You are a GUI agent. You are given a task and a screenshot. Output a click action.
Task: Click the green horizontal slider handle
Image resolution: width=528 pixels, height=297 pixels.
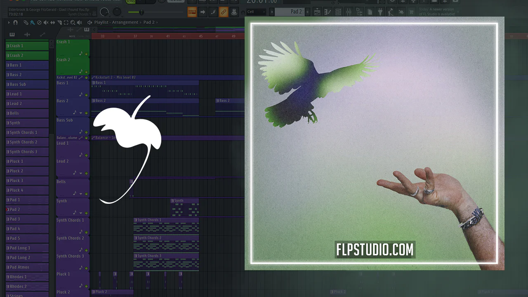tap(141, 12)
